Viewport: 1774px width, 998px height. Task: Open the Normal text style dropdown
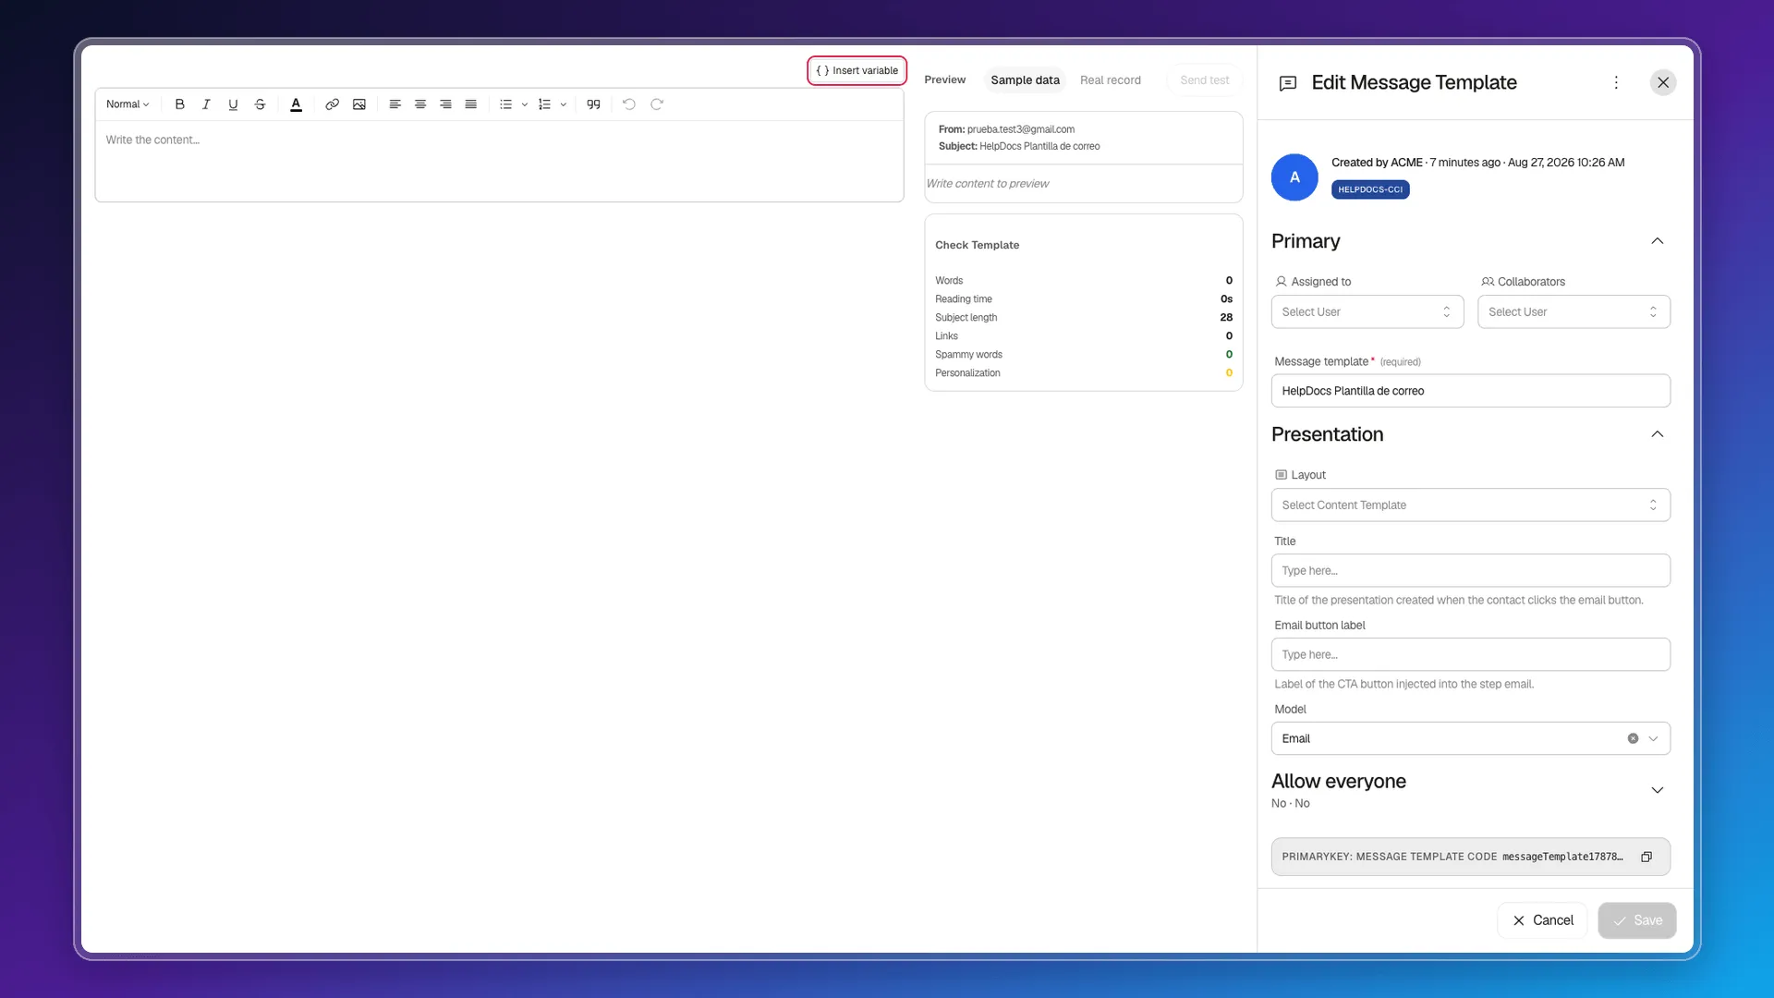[128, 104]
